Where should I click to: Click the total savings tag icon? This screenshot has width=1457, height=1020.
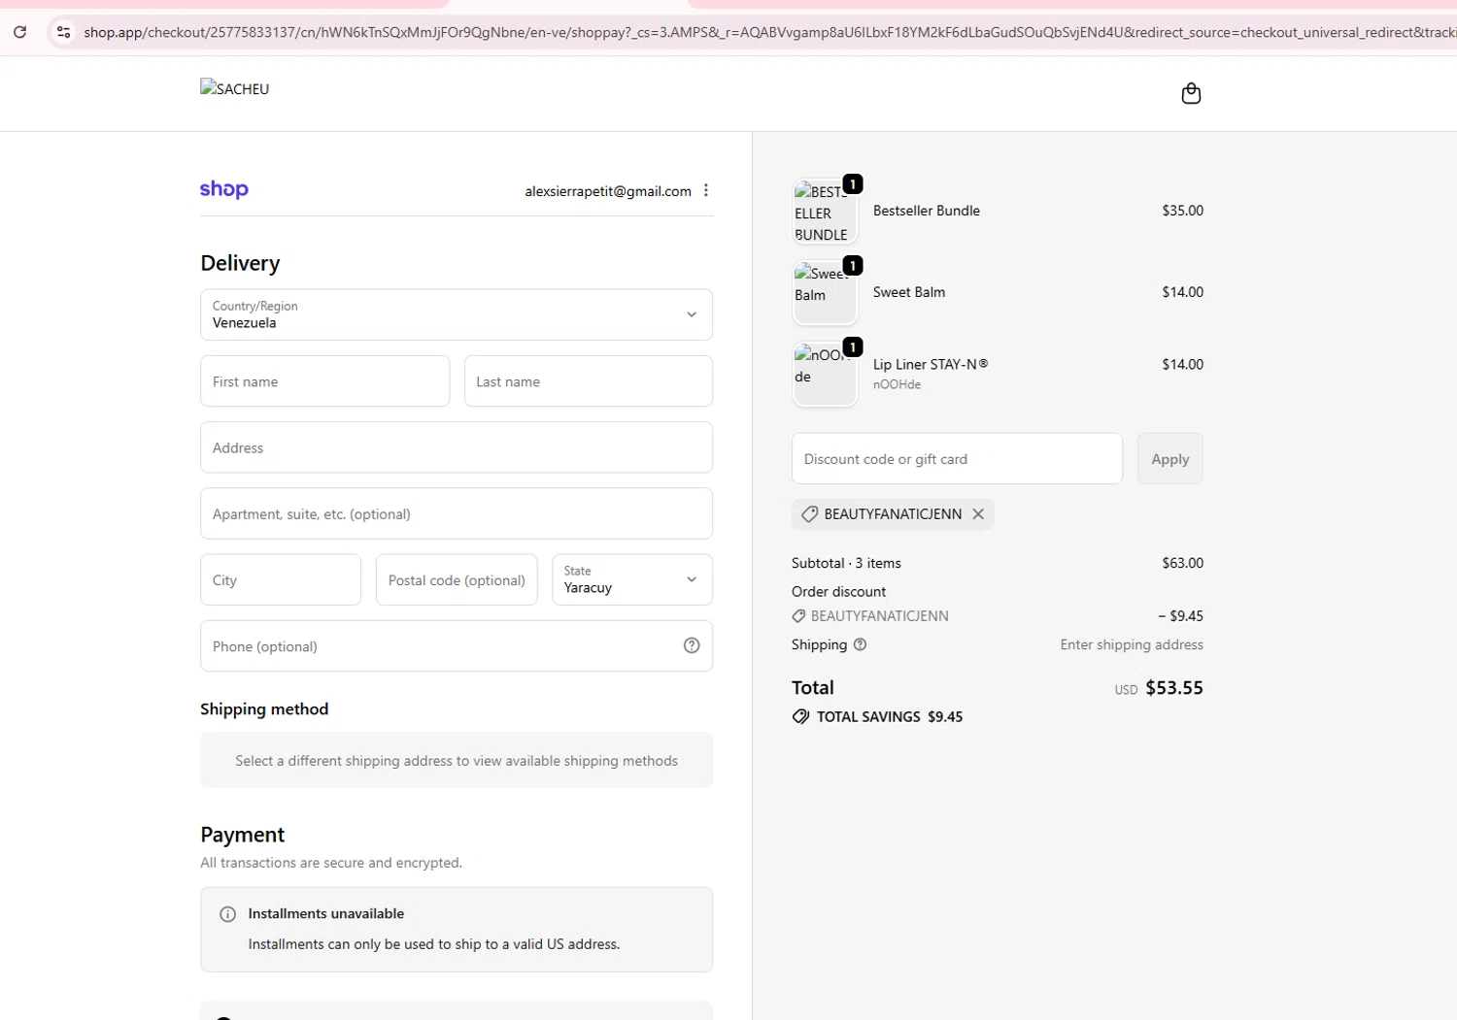(x=800, y=717)
